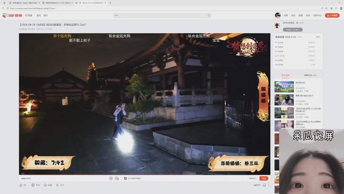Open the user avatar in header
The image size is (344, 194).
pyautogui.click(x=278, y=15)
